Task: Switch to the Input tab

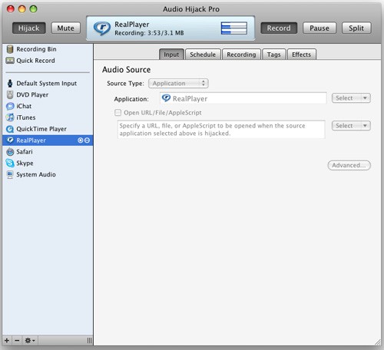Action: (x=171, y=54)
